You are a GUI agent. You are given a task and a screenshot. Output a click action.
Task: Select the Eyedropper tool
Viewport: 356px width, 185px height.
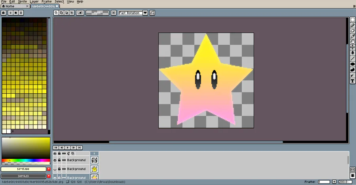(352, 36)
